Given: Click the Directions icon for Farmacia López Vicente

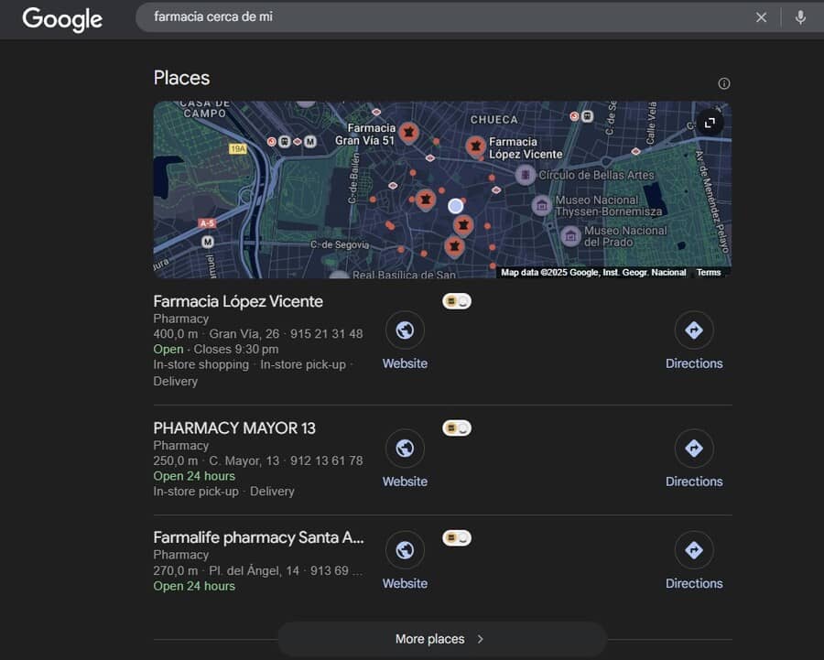Looking at the screenshot, I should (x=694, y=329).
